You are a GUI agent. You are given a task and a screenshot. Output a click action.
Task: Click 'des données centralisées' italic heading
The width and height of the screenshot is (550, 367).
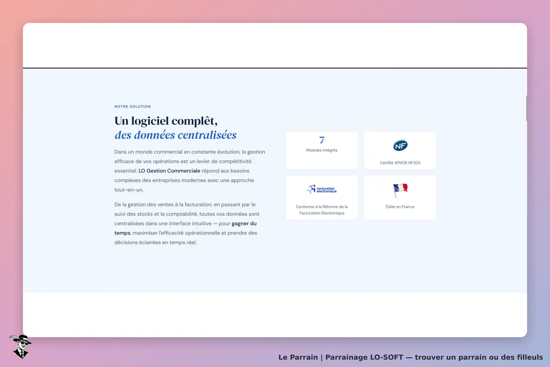(176, 135)
